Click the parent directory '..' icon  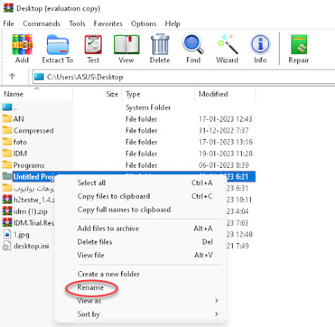tap(7, 107)
